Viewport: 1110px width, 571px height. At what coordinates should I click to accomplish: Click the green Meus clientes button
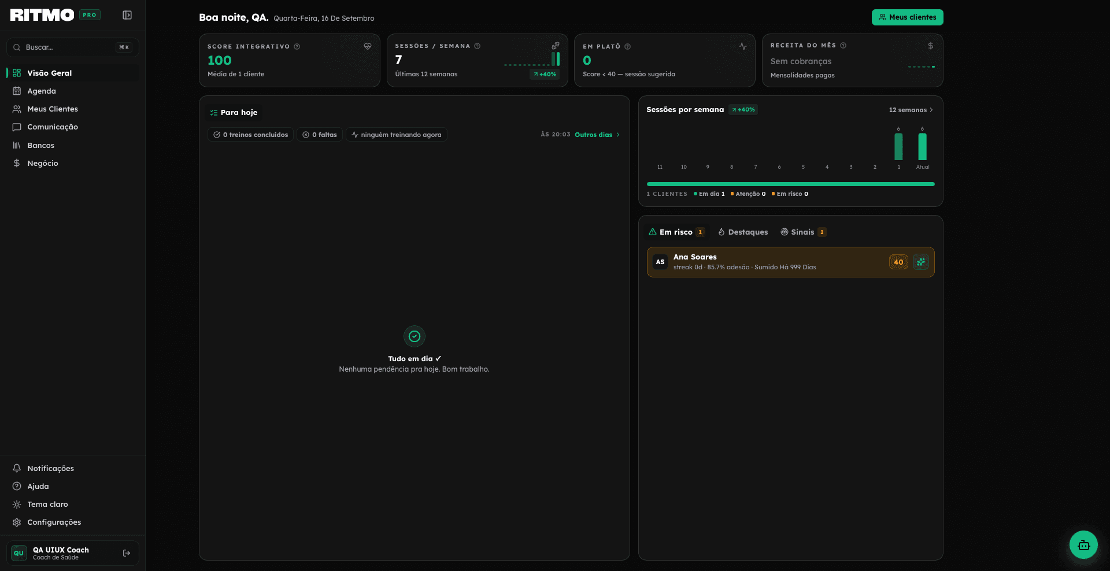908,17
